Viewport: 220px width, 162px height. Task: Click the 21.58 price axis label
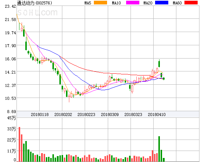click(x=10, y=20)
